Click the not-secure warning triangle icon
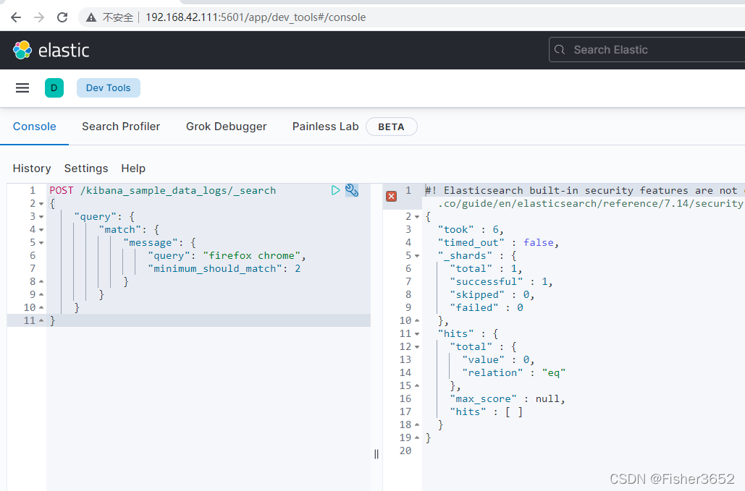Screen dimensions: 745x491 point(91,17)
